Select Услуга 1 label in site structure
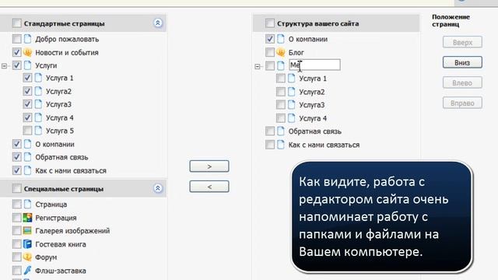This screenshot has height=280, width=498. 313,79
